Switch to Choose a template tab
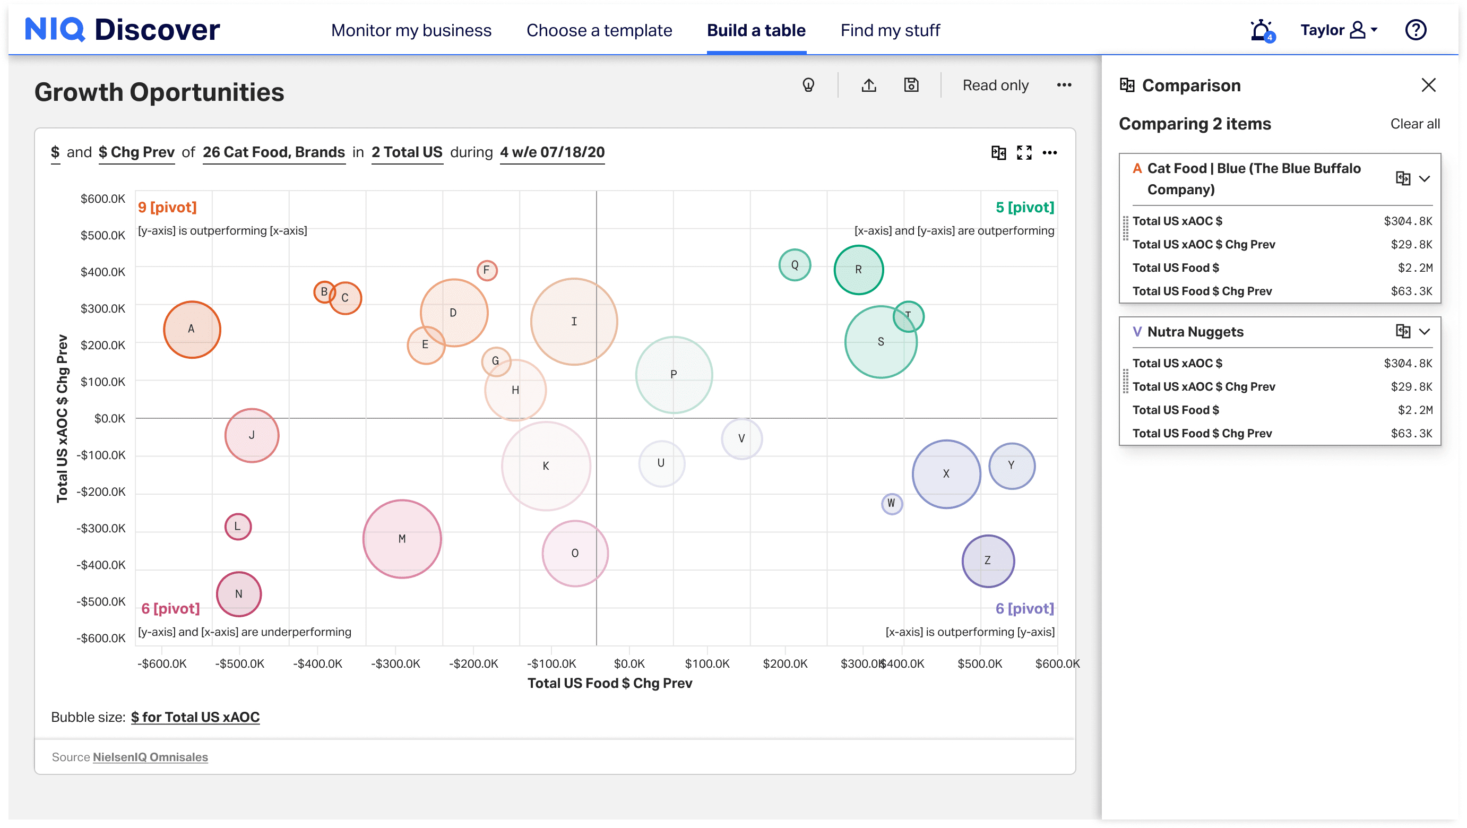The height and width of the screenshot is (828, 1467). [599, 30]
